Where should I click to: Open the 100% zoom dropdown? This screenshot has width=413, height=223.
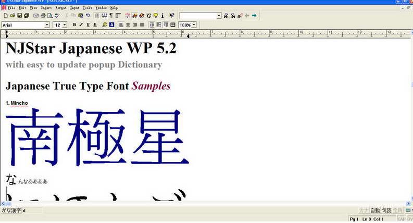[194, 25]
